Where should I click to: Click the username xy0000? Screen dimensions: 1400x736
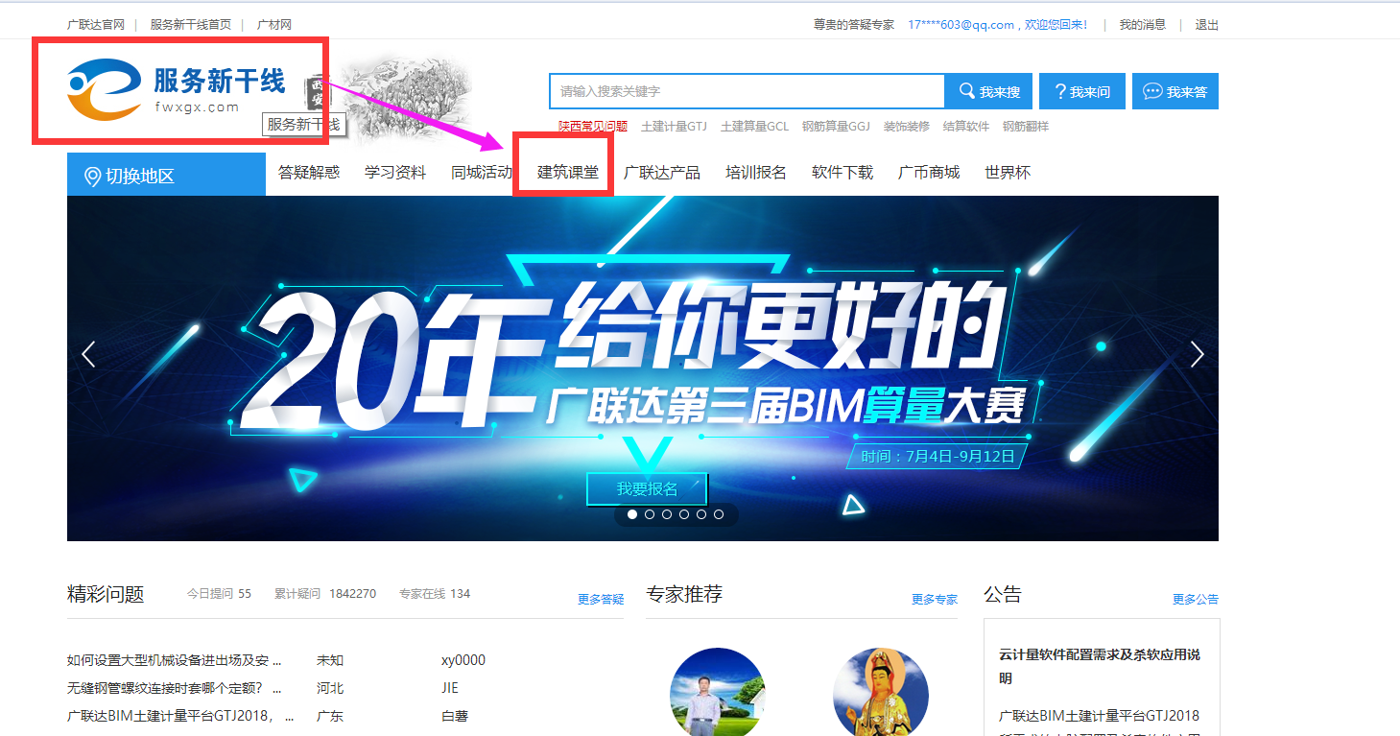click(463, 660)
